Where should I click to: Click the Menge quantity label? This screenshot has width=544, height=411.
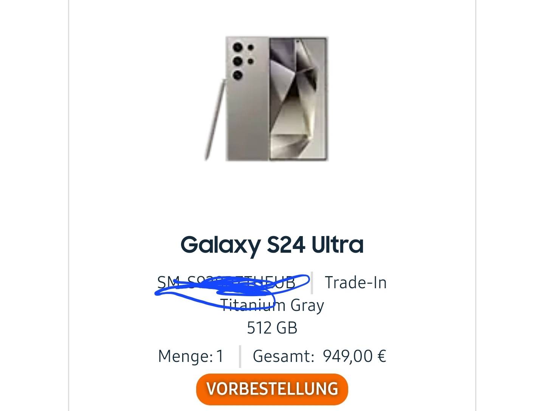[x=185, y=356]
